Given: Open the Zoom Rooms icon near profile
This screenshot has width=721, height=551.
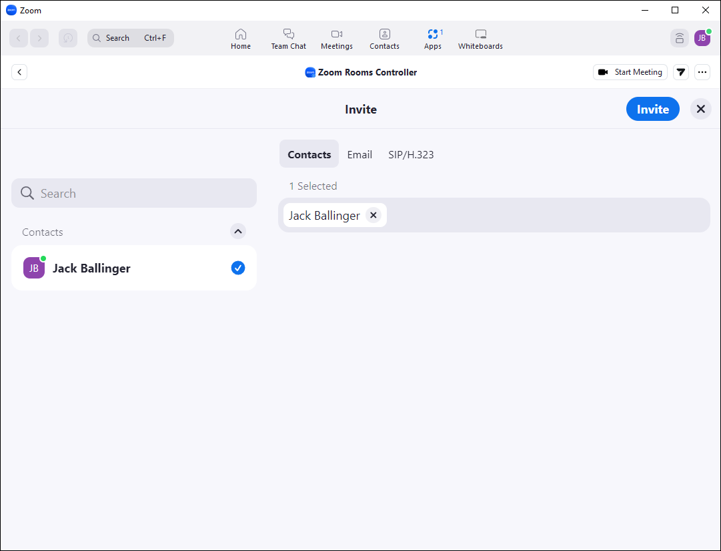Looking at the screenshot, I should pos(679,38).
